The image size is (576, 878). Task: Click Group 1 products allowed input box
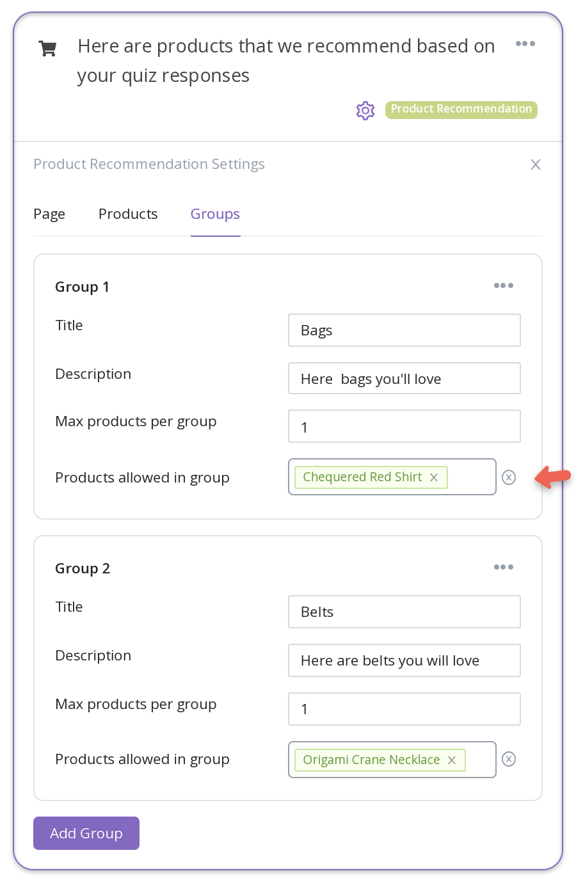392,477
